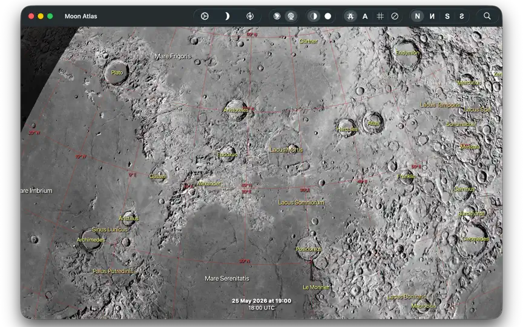
Task: Click the partly visible Mare Imbrium label
Action: click(x=36, y=191)
